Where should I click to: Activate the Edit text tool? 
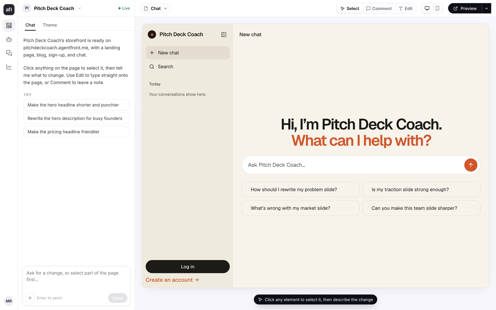[x=405, y=8]
